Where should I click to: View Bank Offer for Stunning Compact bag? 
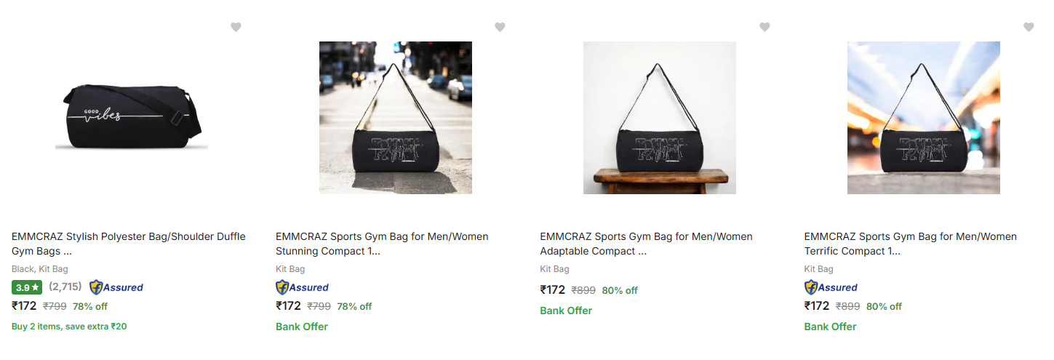tap(302, 327)
